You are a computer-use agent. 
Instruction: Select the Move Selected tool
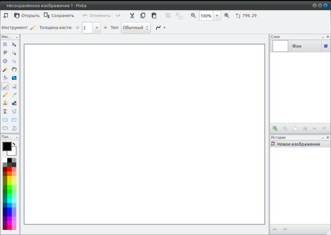point(14,44)
